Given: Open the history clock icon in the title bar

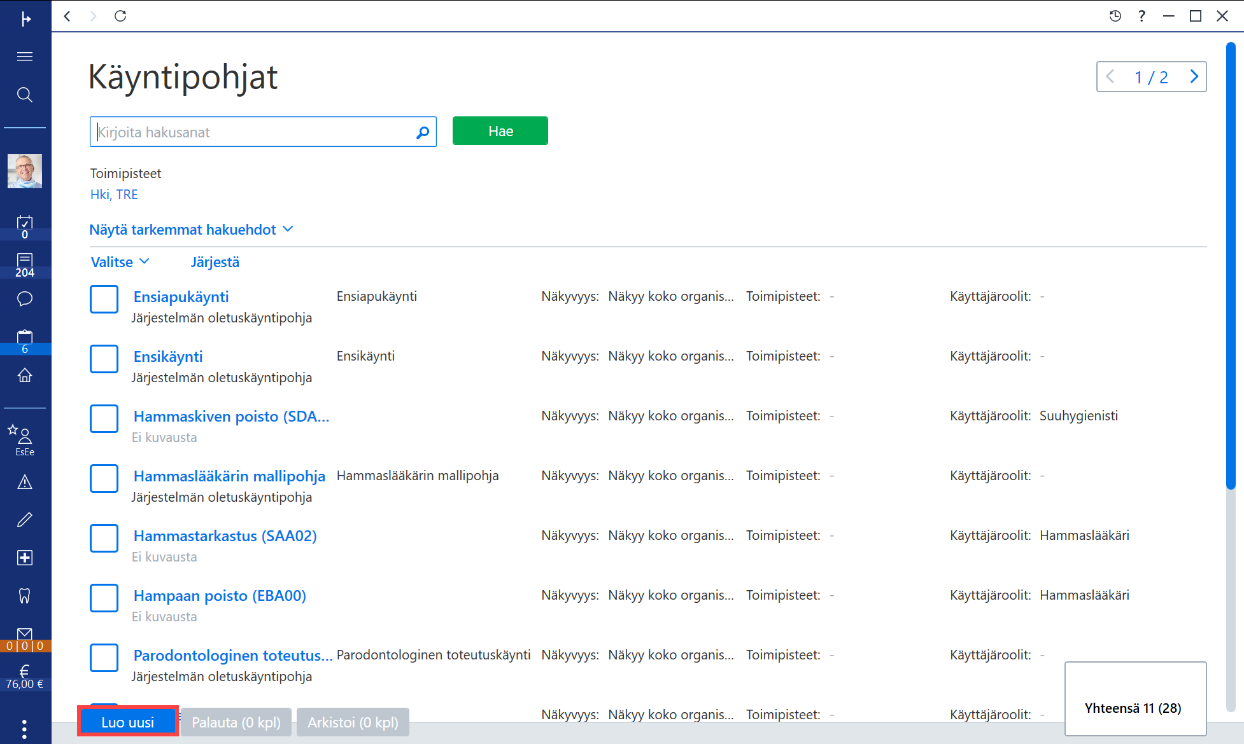Looking at the screenshot, I should tap(1115, 16).
